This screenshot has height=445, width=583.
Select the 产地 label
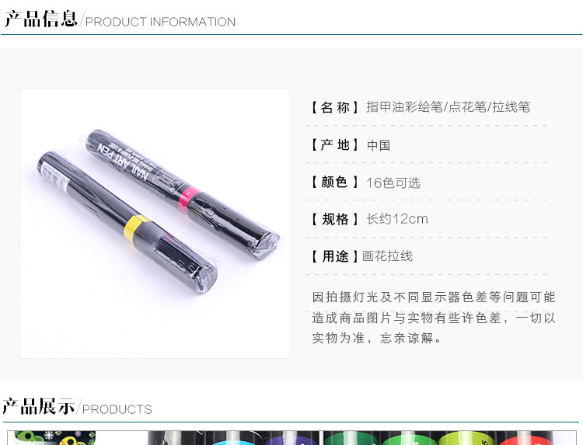pyautogui.click(x=334, y=145)
